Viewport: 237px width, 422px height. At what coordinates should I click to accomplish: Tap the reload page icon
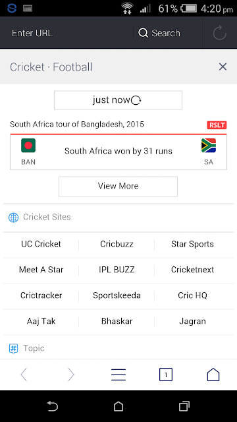219,33
